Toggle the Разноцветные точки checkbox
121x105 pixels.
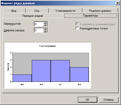coord(77,28)
